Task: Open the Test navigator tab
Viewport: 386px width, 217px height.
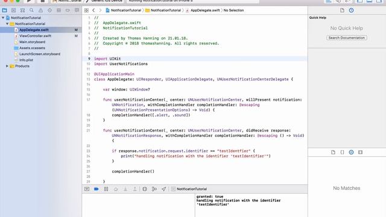Action: (49, 10)
